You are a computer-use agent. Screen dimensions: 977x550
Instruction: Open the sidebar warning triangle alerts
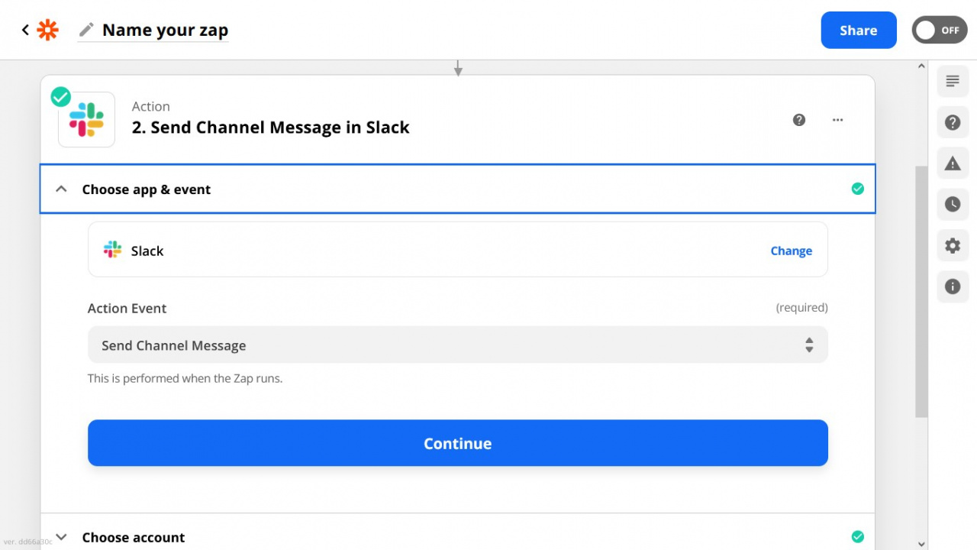953,163
